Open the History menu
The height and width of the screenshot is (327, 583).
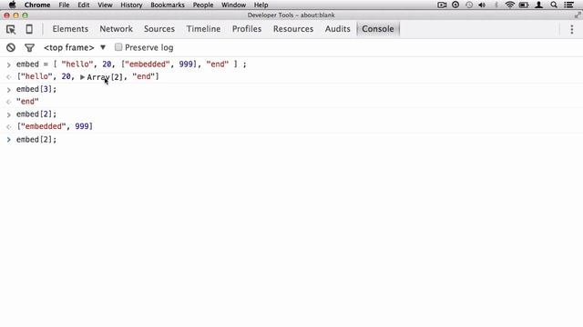131,5
